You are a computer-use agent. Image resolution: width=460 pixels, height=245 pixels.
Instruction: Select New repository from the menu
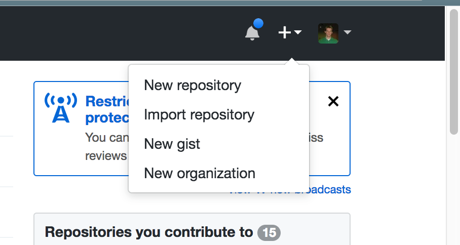[193, 85]
